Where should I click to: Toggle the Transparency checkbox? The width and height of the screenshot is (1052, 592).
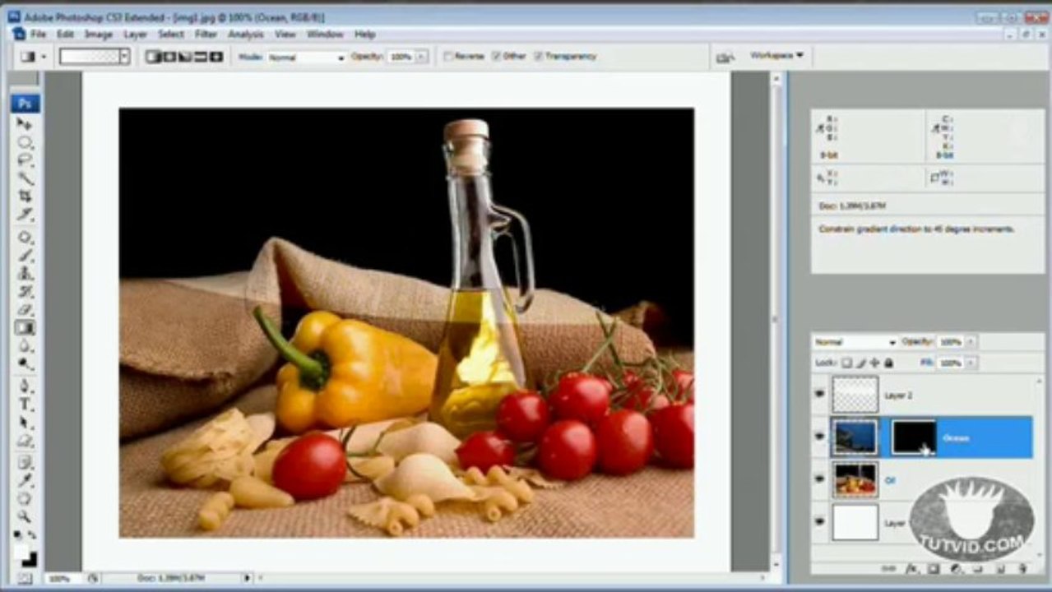coord(538,57)
